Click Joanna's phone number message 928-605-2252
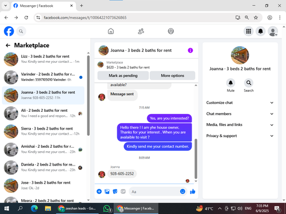 coord(122,173)
